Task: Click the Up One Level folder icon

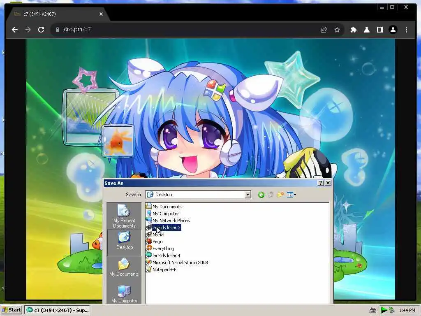Action: click(271, 195)
